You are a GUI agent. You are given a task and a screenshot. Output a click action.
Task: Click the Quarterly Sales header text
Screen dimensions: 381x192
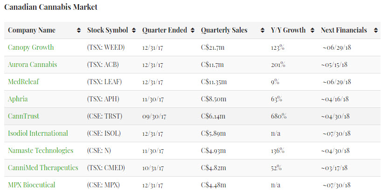224,31
